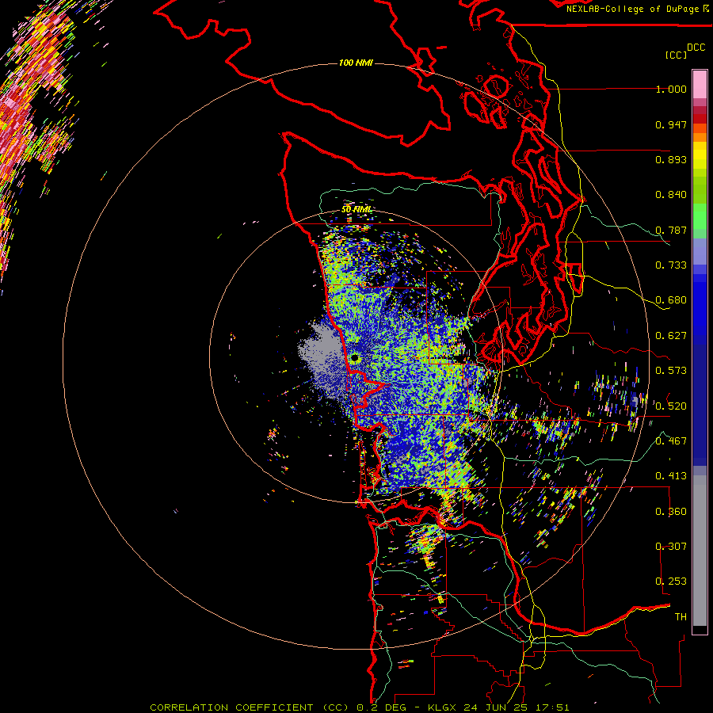Click the CORRELATION COEFFICIENT (CC) caption
The width and height of the screenshot is (713, 713).
(x=250, y=707)
